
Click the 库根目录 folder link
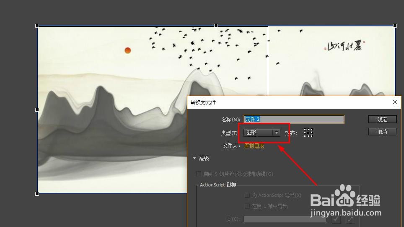[x=254, y=146]
